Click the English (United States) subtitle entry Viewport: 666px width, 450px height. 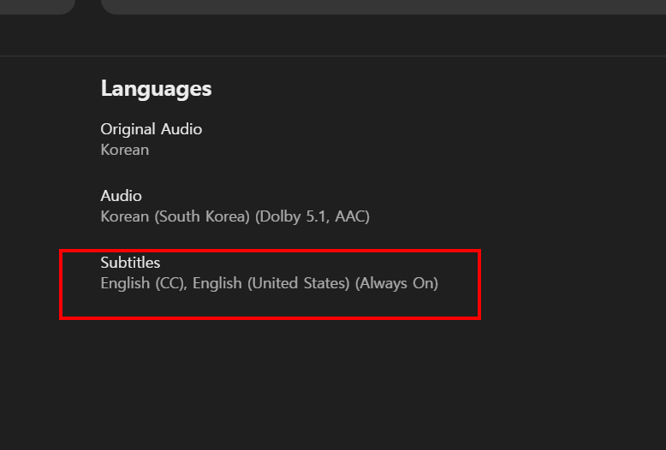(x=271, y=283)
